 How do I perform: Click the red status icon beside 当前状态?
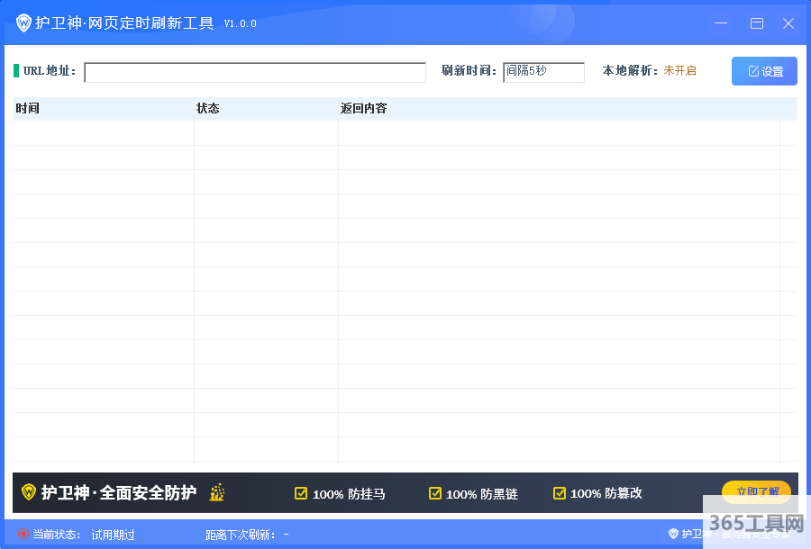[x=23, y=535]
